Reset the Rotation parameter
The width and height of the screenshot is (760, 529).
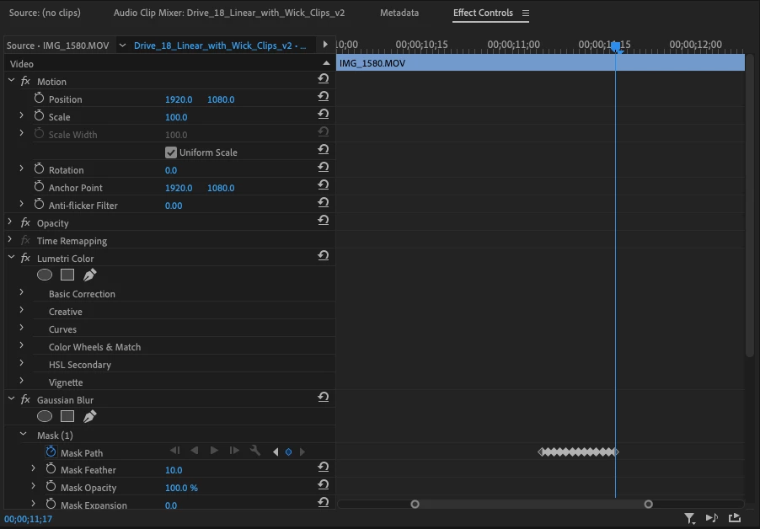pyautogui.click(x=324, y=168)
